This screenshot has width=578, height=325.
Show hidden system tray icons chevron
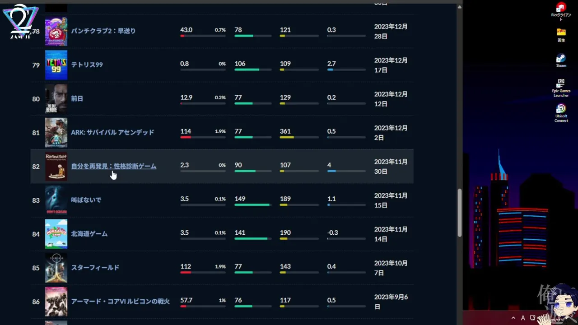point(513,318)
